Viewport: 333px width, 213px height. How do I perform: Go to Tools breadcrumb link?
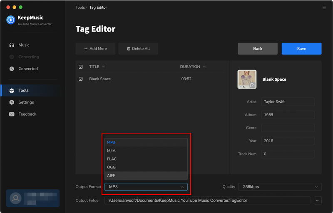80,7
